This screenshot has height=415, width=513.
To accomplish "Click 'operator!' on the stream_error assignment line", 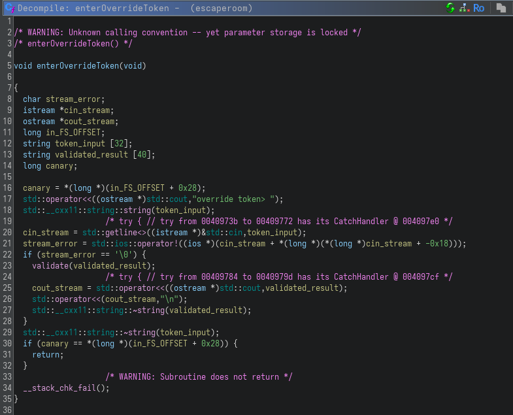I will [157, 244].
